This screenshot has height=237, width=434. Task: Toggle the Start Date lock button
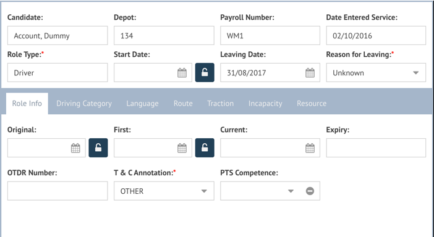[205, 73]
